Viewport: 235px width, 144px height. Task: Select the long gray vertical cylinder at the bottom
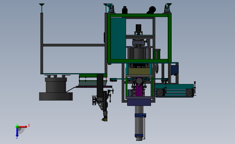pyautogui.click(x=139, y=123)
